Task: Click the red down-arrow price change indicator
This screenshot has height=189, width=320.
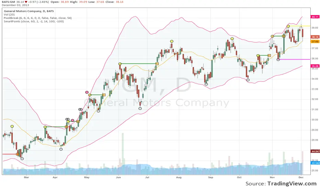Action: point(26,2)
